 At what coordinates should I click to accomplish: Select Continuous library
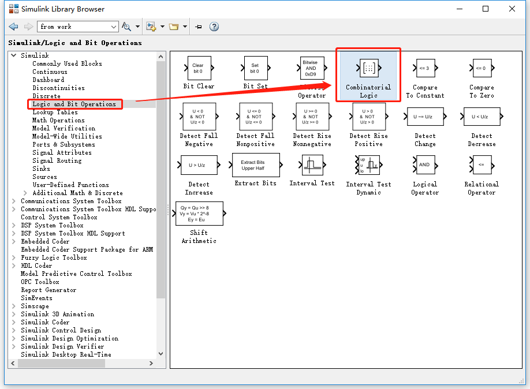(x=50, y=72)
